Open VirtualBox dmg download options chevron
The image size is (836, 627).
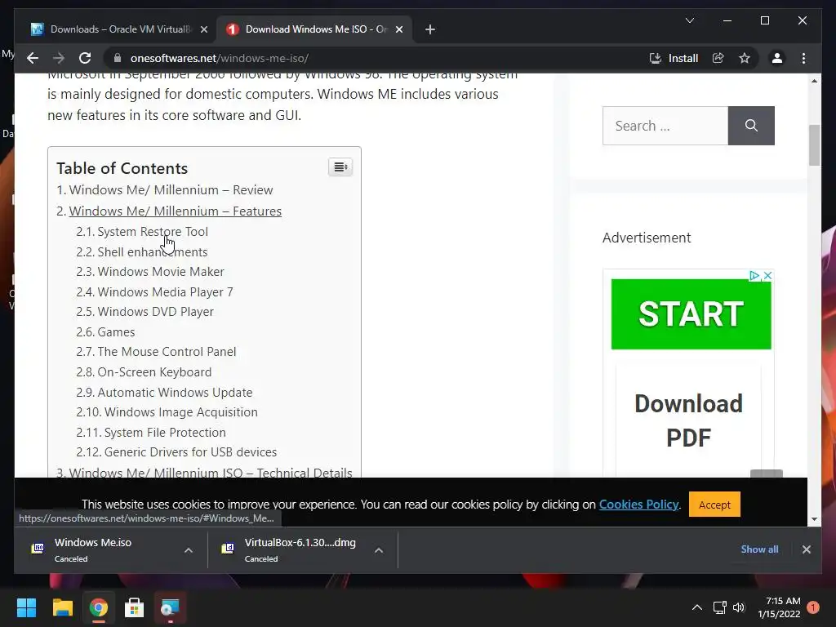[x=379, y=550]
